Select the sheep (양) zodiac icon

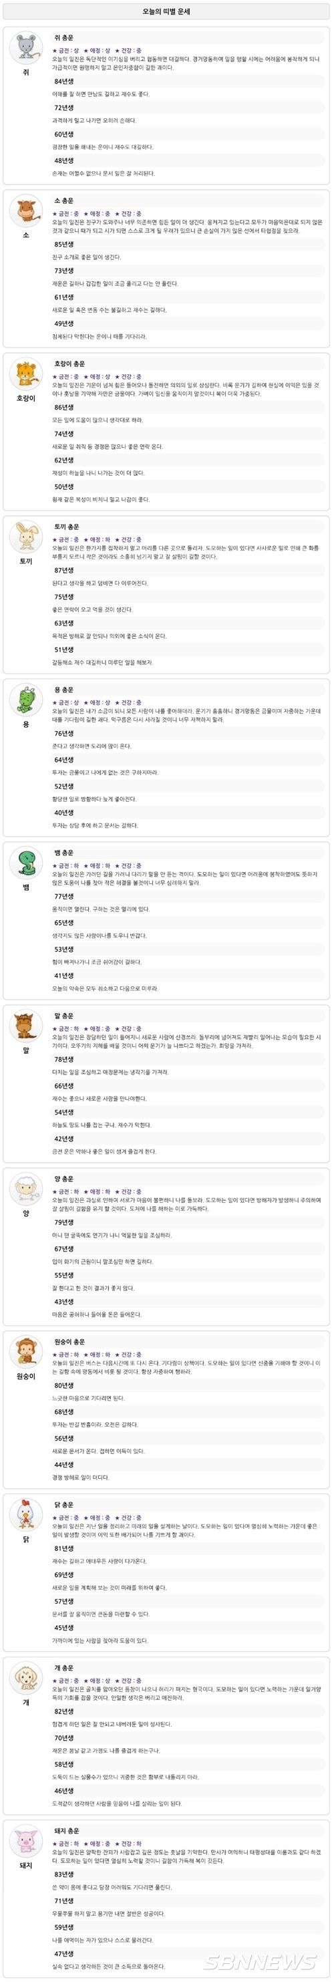pyautogui.click(x=26, y=1189)
